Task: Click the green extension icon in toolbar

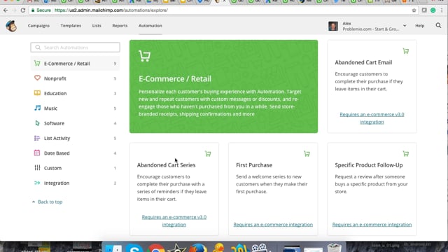Action: (x=433, y=10)
